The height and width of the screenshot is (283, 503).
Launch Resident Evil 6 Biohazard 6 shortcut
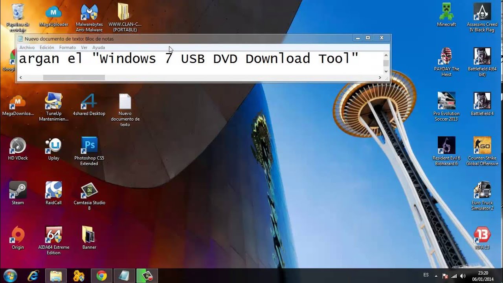tap(446, 151)
